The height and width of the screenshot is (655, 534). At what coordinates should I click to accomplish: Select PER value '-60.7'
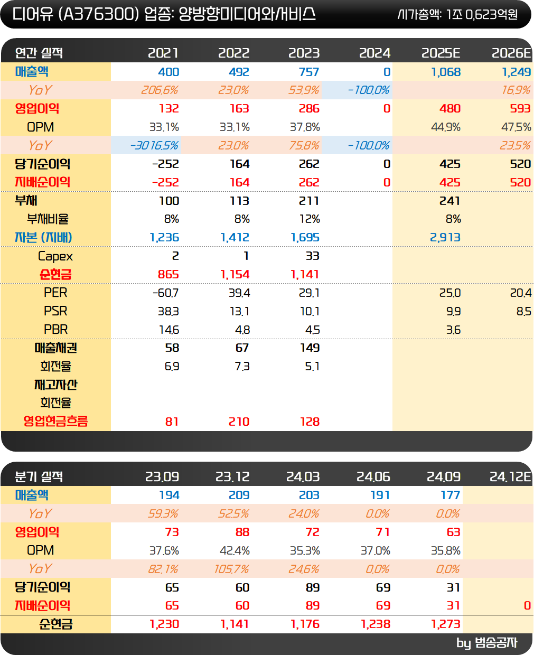coord(165,293)
